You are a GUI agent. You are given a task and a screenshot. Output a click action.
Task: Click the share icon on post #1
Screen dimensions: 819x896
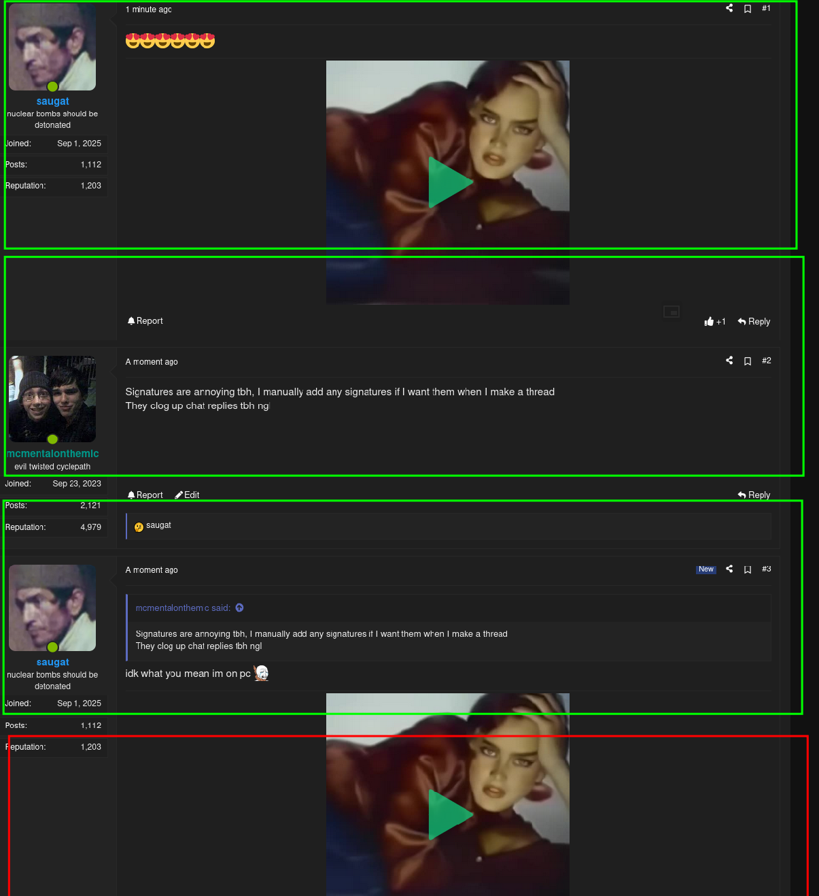point(729,8)
